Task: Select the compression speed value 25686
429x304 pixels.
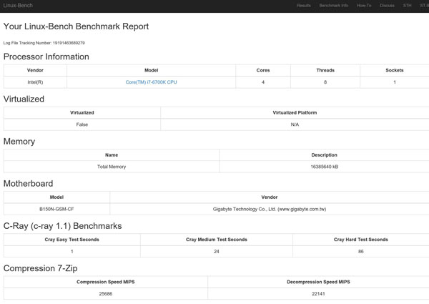Action: 105,293
